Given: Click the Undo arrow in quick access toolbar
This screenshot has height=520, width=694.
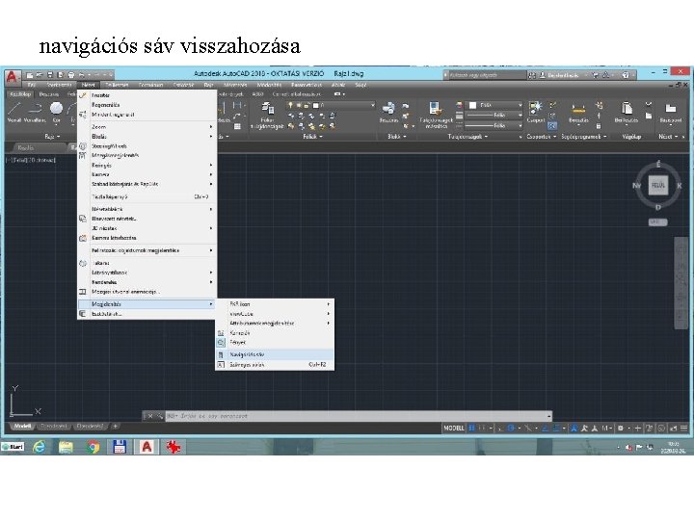Looking at the screenshot, I should tap(82, 75).
